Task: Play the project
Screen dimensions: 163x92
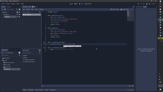Action: click(138, 4)
